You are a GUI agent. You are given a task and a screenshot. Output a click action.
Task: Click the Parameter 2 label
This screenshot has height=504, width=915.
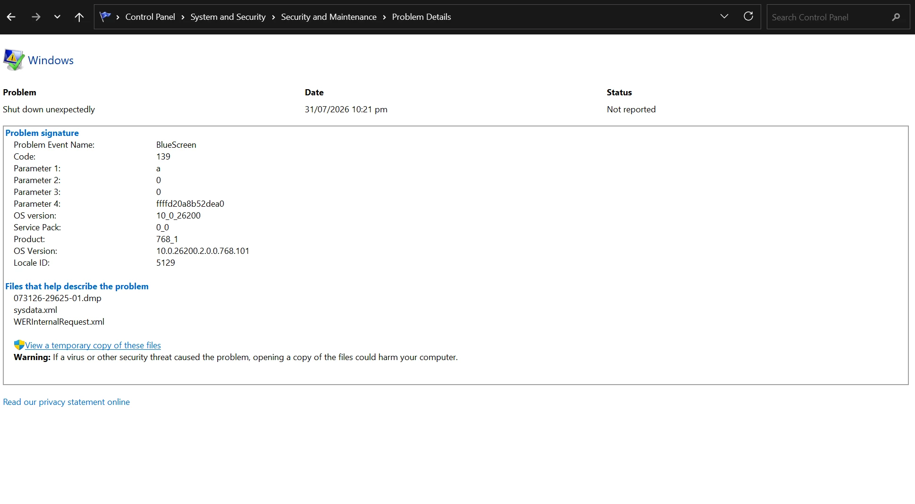click(x=37, y=180)
